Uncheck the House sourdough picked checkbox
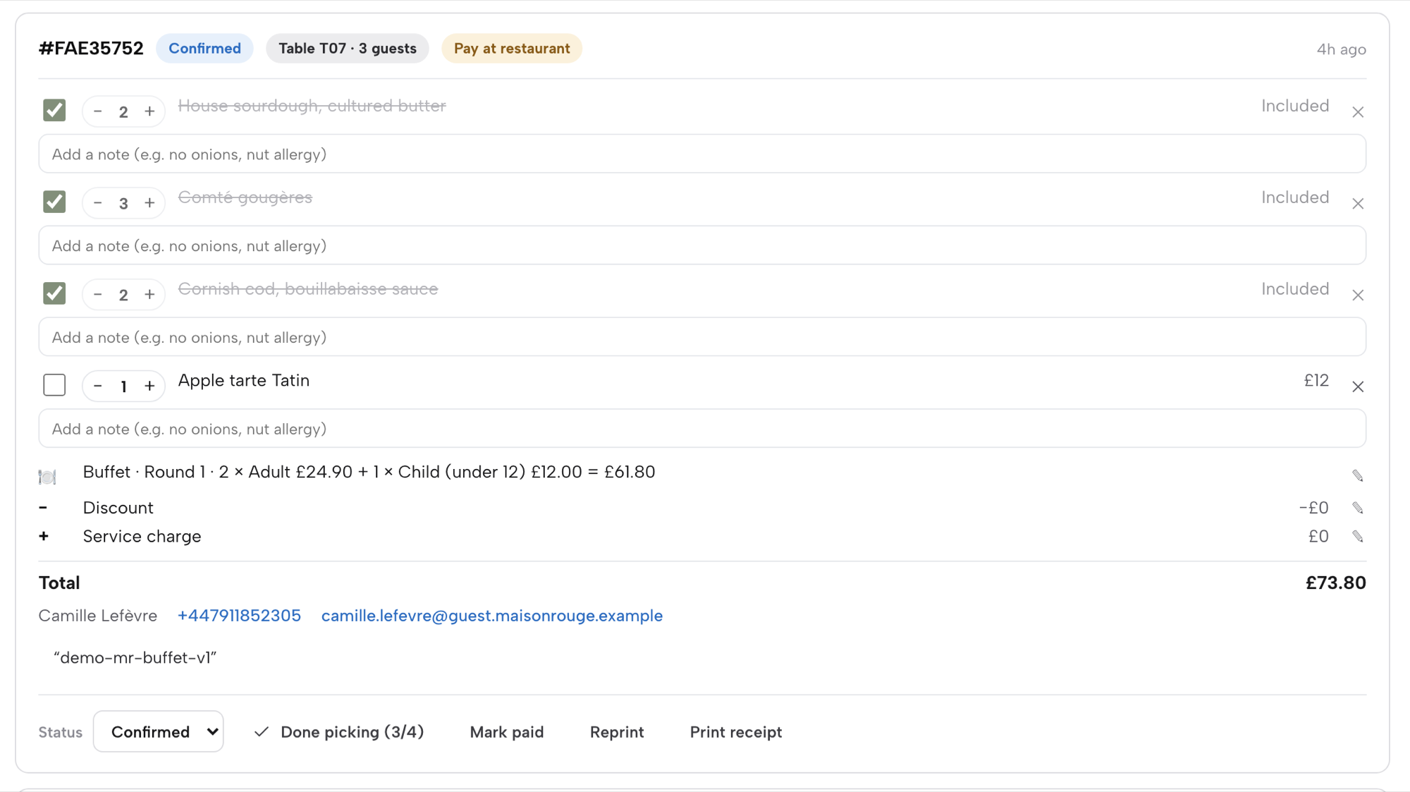 click(54, 111)
